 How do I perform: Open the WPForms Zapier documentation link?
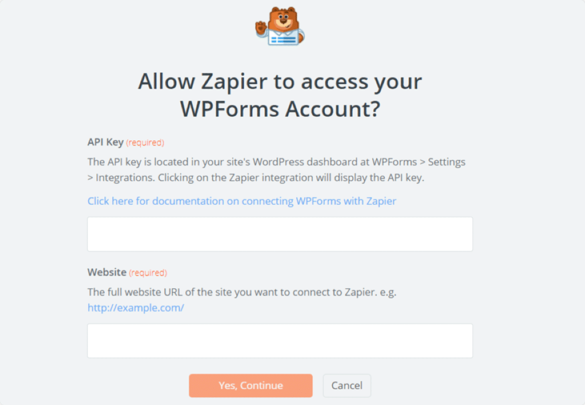[x=242, y=201]
